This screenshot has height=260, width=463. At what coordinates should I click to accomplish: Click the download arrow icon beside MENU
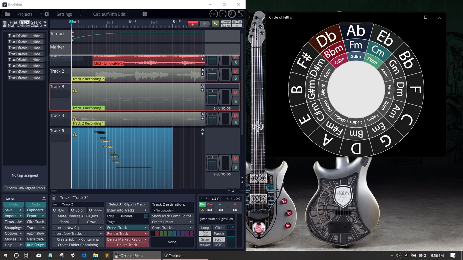click(x=44, y=198)
